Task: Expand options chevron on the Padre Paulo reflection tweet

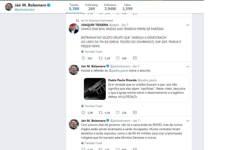Action: click(187, 67)
